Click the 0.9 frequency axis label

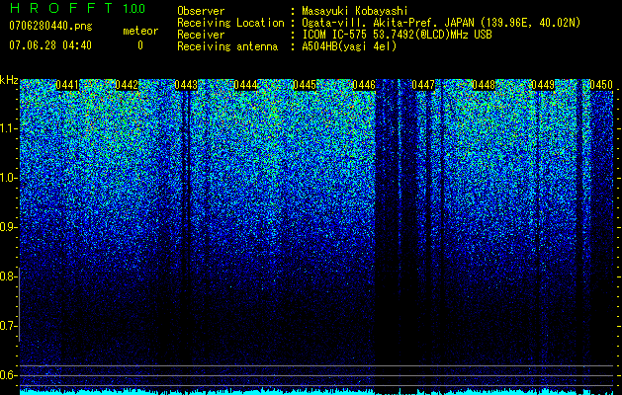tap(8, 227)
